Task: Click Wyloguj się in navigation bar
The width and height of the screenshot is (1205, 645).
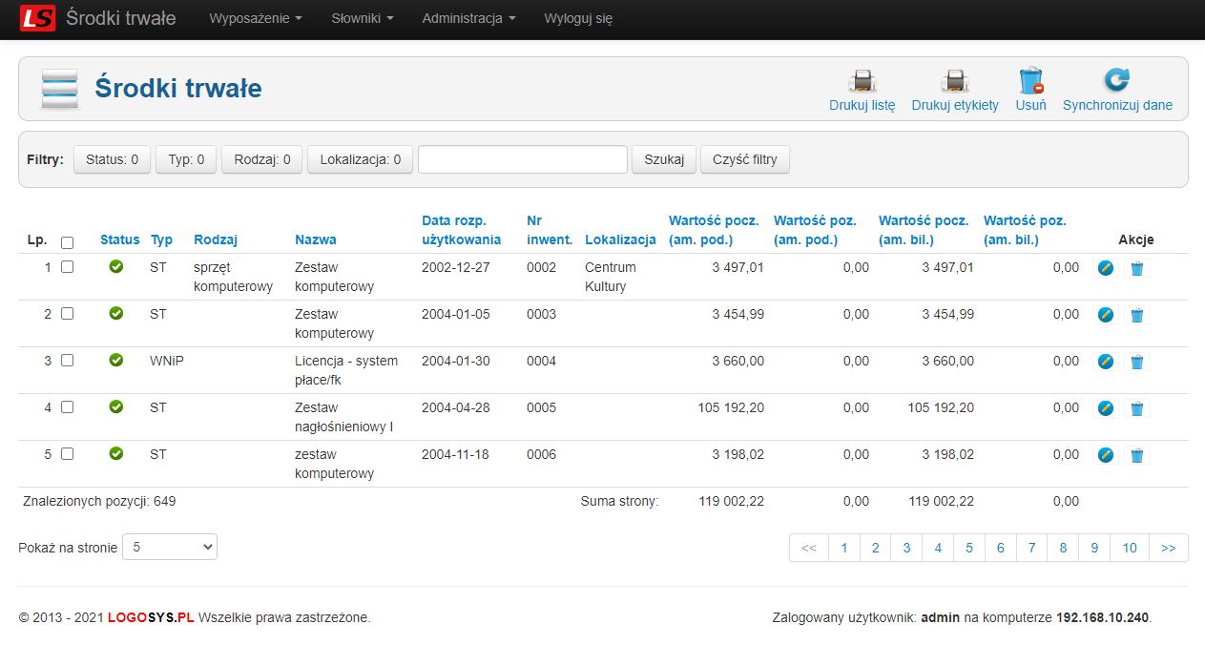Action: (x=578, y=18)
